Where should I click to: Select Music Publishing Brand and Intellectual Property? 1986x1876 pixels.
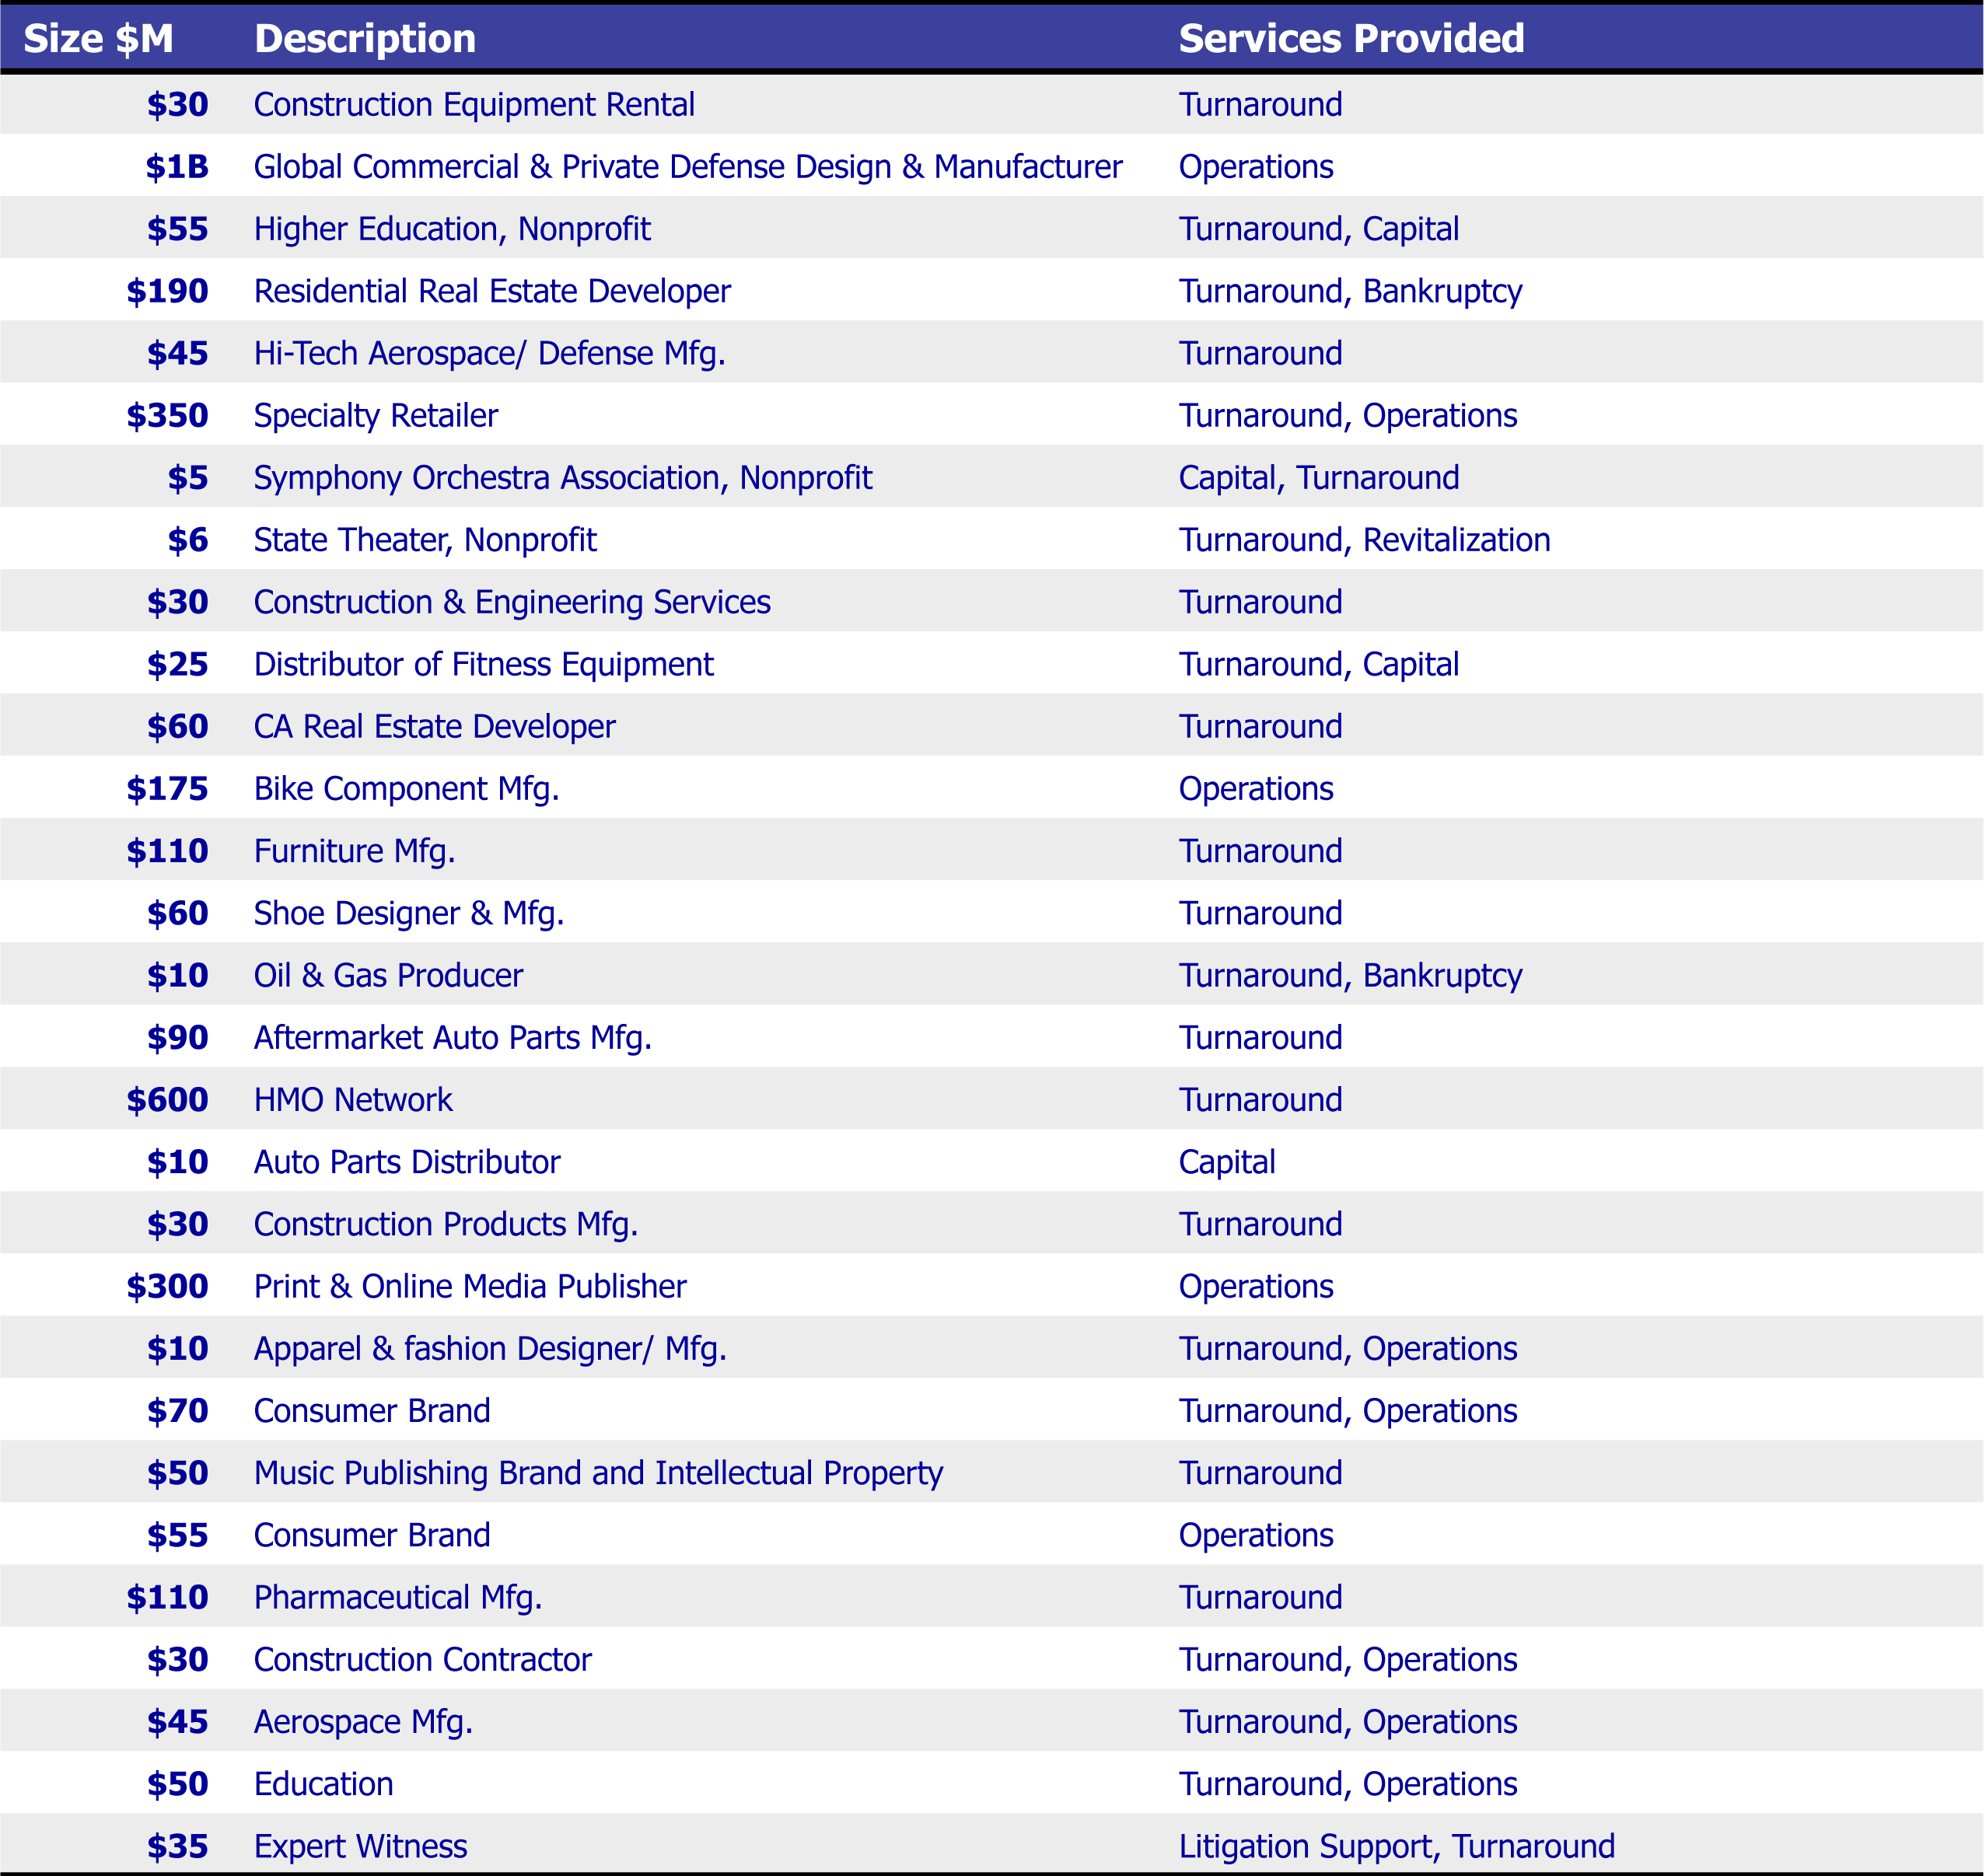click(x=598, y=1473)
